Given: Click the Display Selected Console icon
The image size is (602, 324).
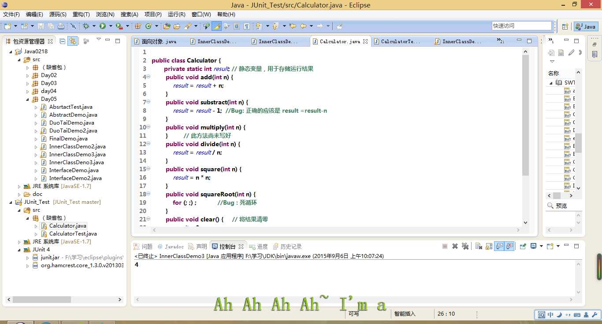Looking at the screenshot, I should (534, 246).
